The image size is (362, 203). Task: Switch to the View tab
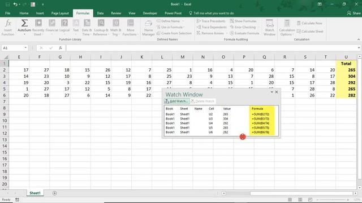tap(132, 13)
